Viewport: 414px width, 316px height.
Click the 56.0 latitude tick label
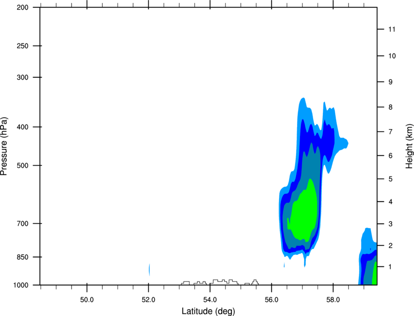pyautogui.click(x=272, y=300)
